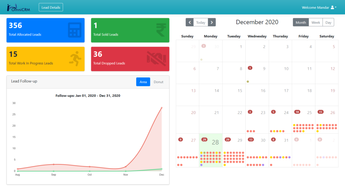The width and height of the screenshot is (345, 188).
Task: Click the running person icon on Work In Progress card
Action: tap(75, 59)
